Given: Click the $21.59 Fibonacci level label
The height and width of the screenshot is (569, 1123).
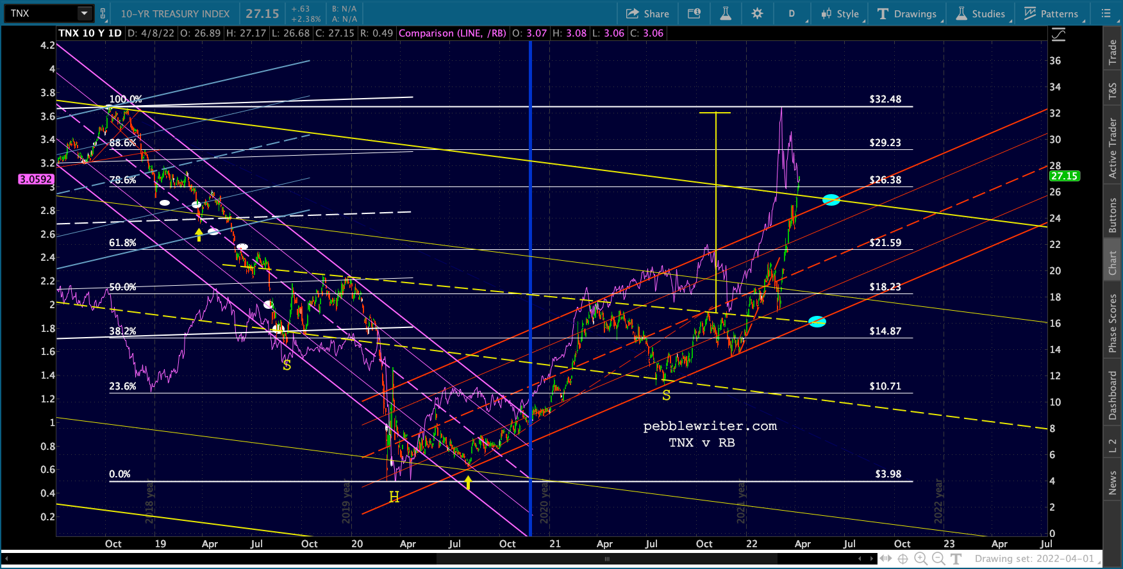Looking at the screenshot, I should [x=885, y=243].
